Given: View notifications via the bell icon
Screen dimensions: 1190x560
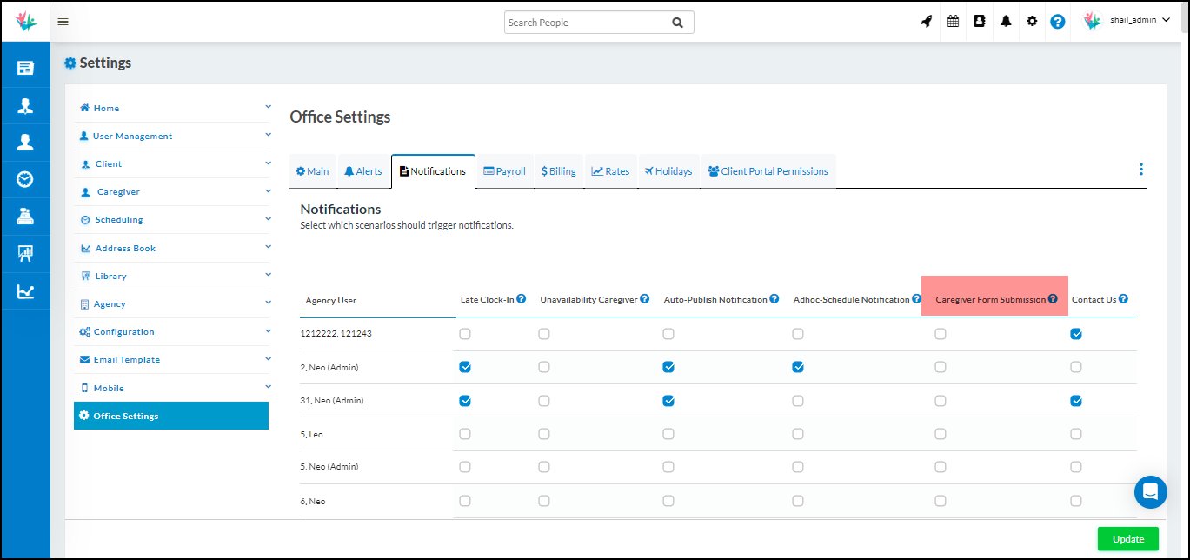Looking at the screenshot, I should click(1006, 21).
